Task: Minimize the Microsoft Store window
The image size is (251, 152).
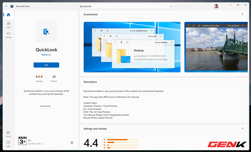Action: pos(231,5)
